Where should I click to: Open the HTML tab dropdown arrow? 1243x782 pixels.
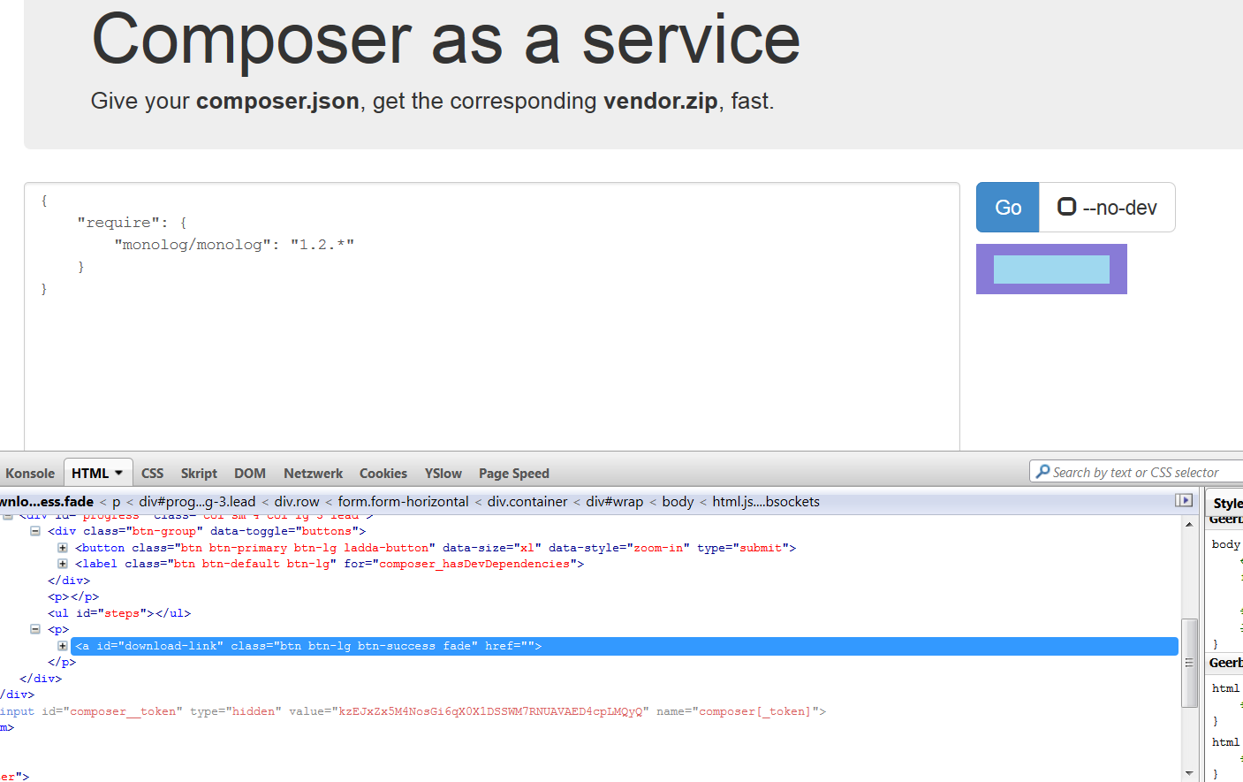coord(119,473)
